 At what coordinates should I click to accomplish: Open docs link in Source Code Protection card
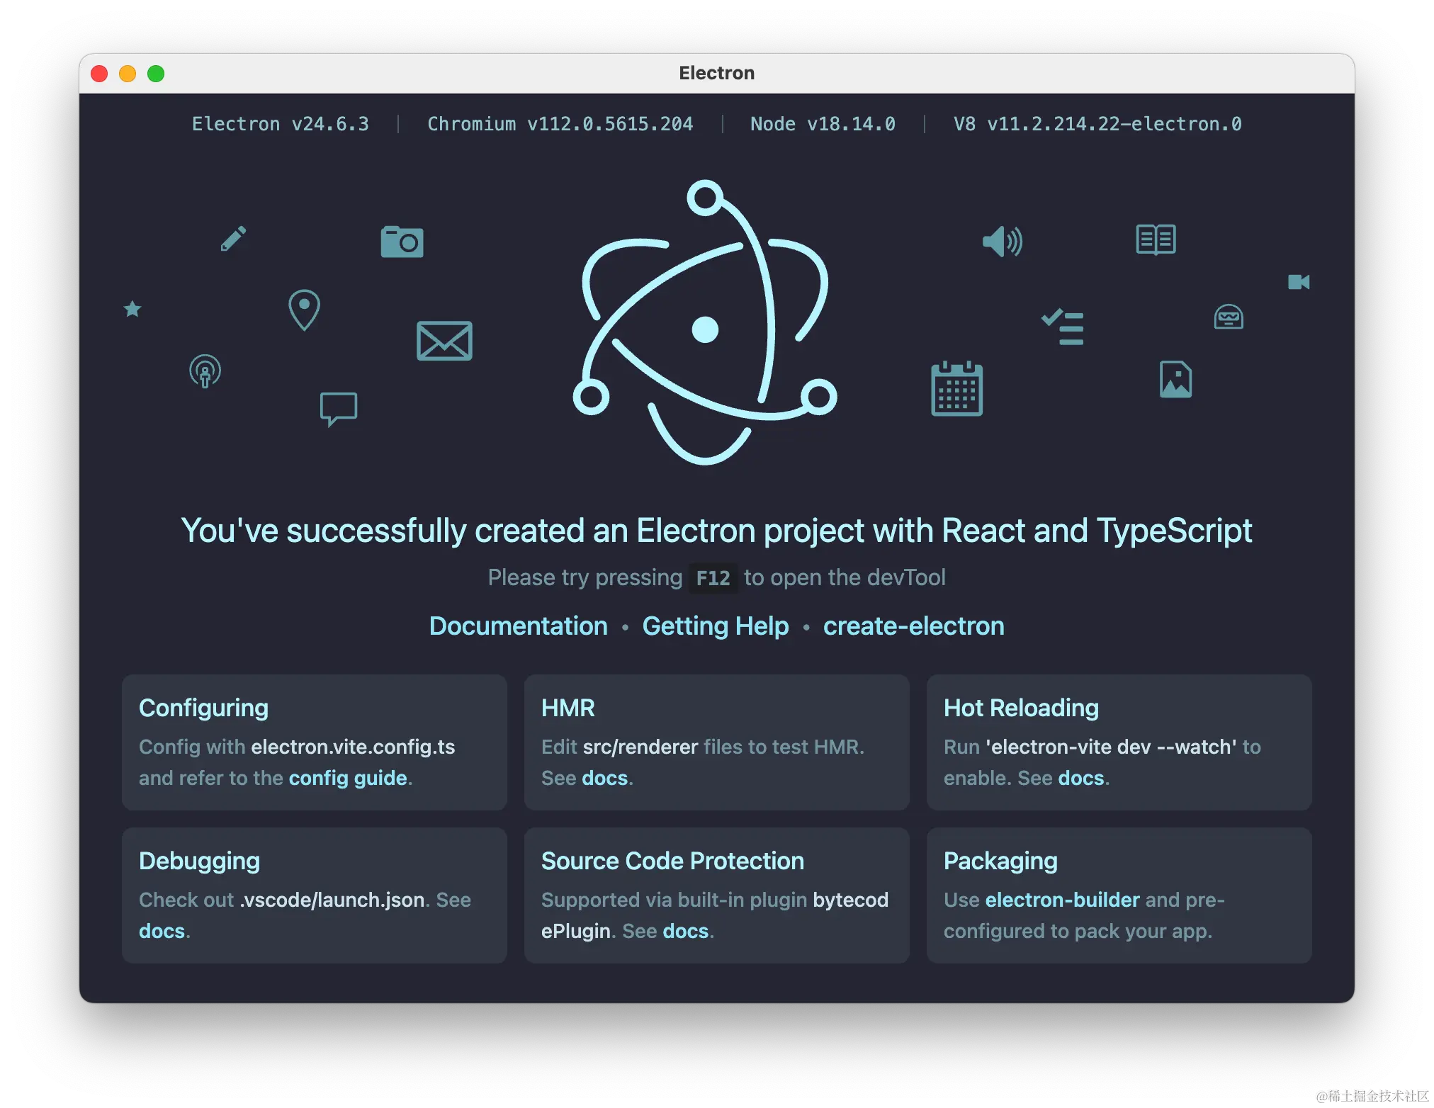point(686,931)
